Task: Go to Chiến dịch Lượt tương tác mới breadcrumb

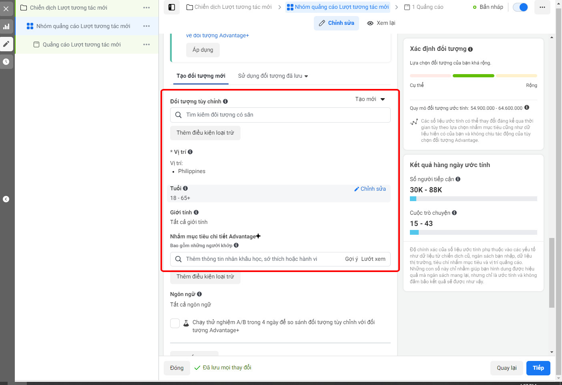Action: [x=229, y=7]
